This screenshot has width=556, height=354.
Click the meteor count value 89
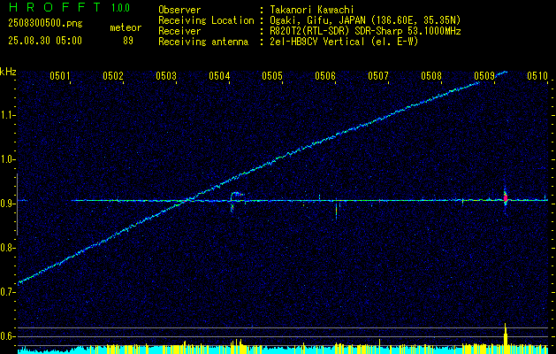click(x=128, y=41)
